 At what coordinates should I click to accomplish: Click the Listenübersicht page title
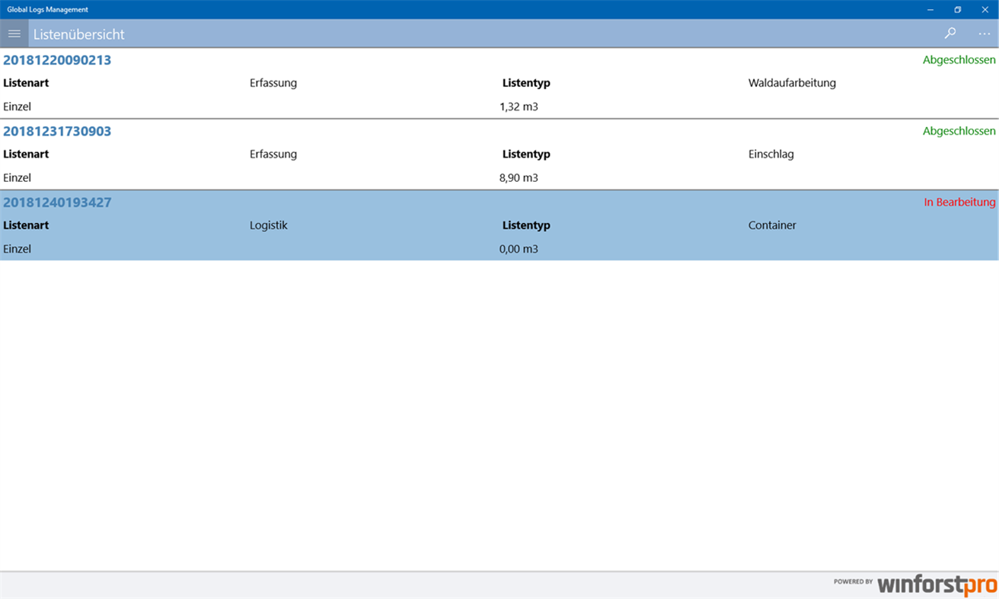point(79,33)
